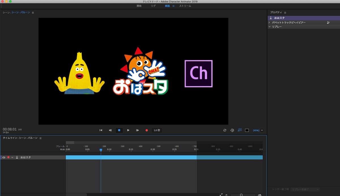This screenshot has height=196, width=340.
Task: Click the refresh scene icon
Action: tap(225, 130)
